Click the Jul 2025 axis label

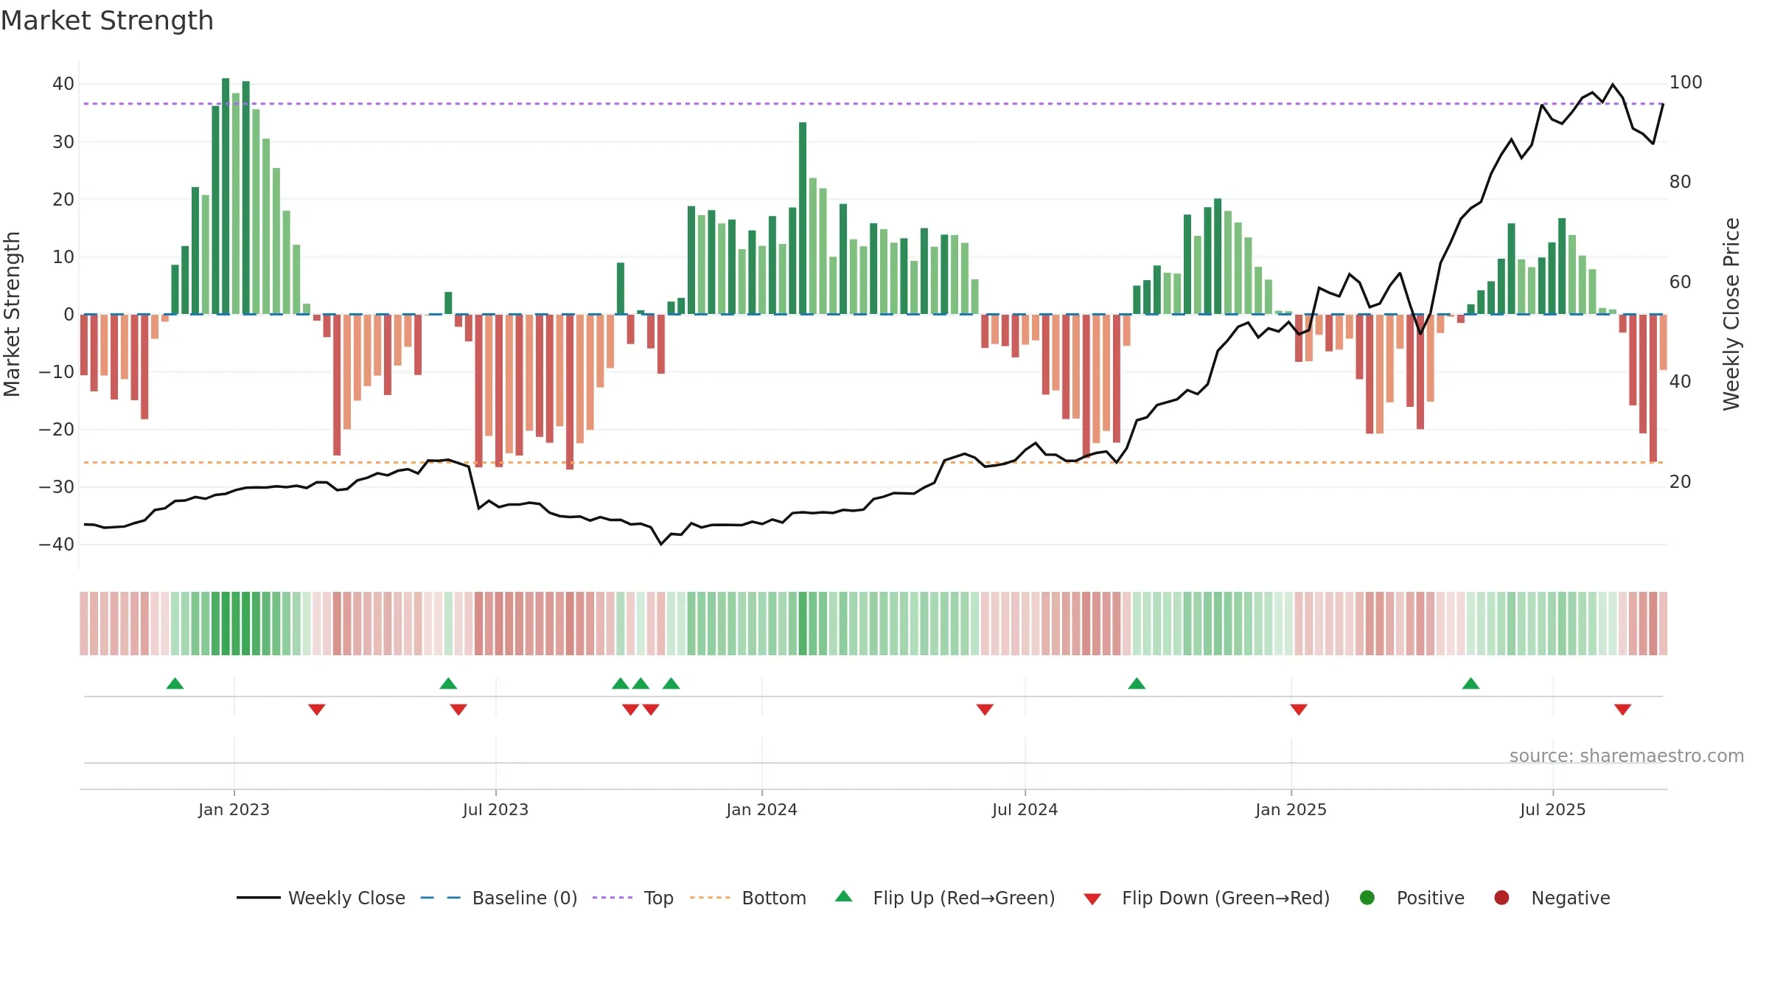1552,810
